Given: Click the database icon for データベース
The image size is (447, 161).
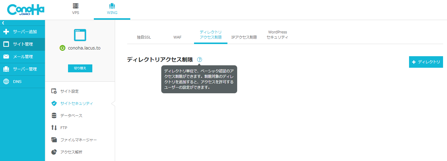Looking at the screenshot, I should click(54, 115).
